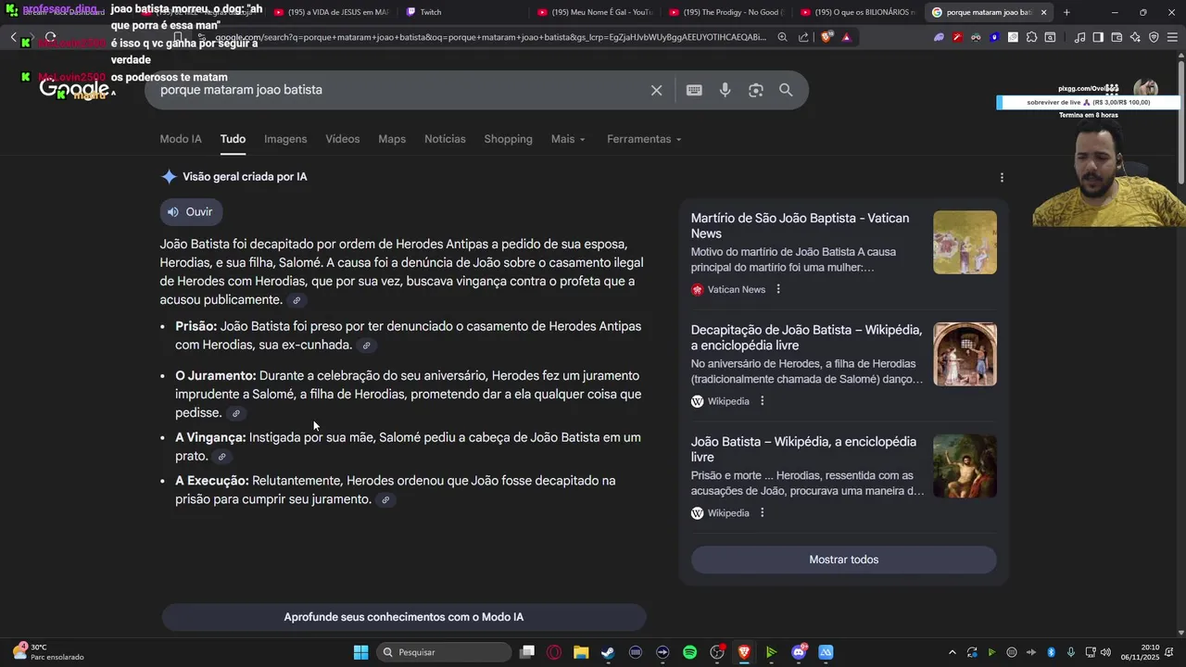Open weather widget showing 30°C

[x=48, y=652]
